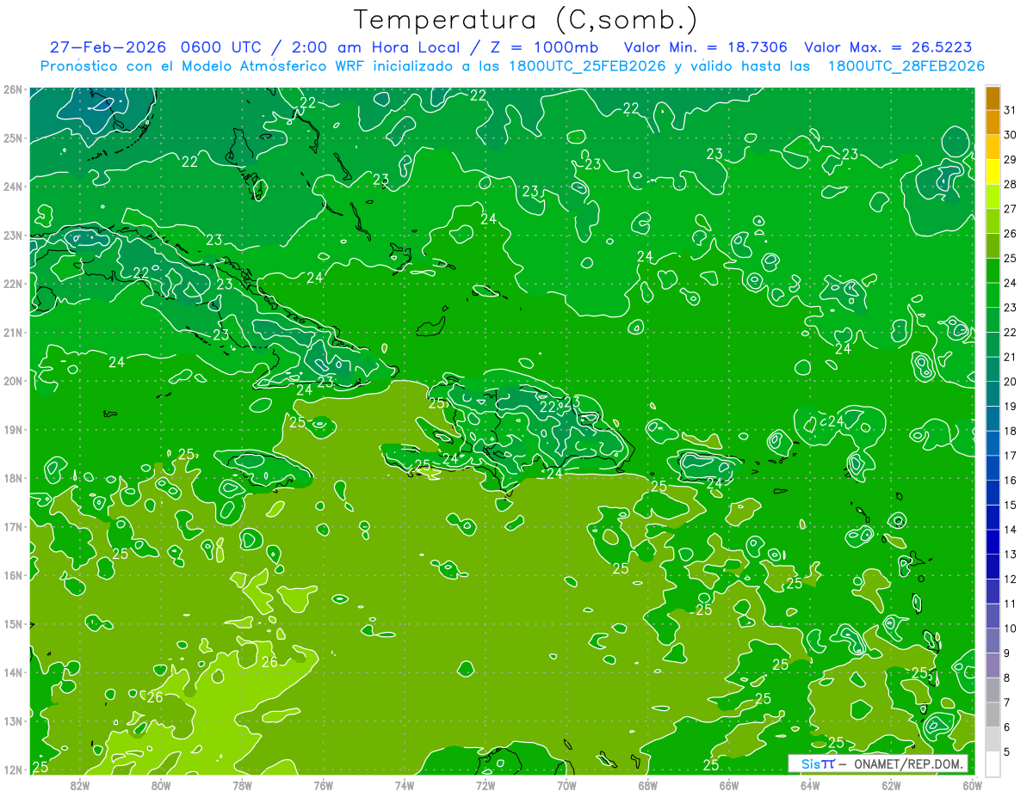
Task: Click color scale label 28
Action: [x=1011, y=184]
